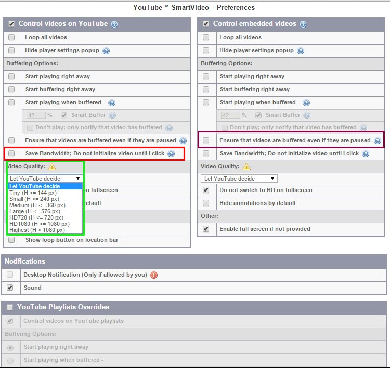The height and width of the screenshot is (368, 390).
Task: Enable Loop all videos for embedded videos
Action: click(x=206, y=37)
